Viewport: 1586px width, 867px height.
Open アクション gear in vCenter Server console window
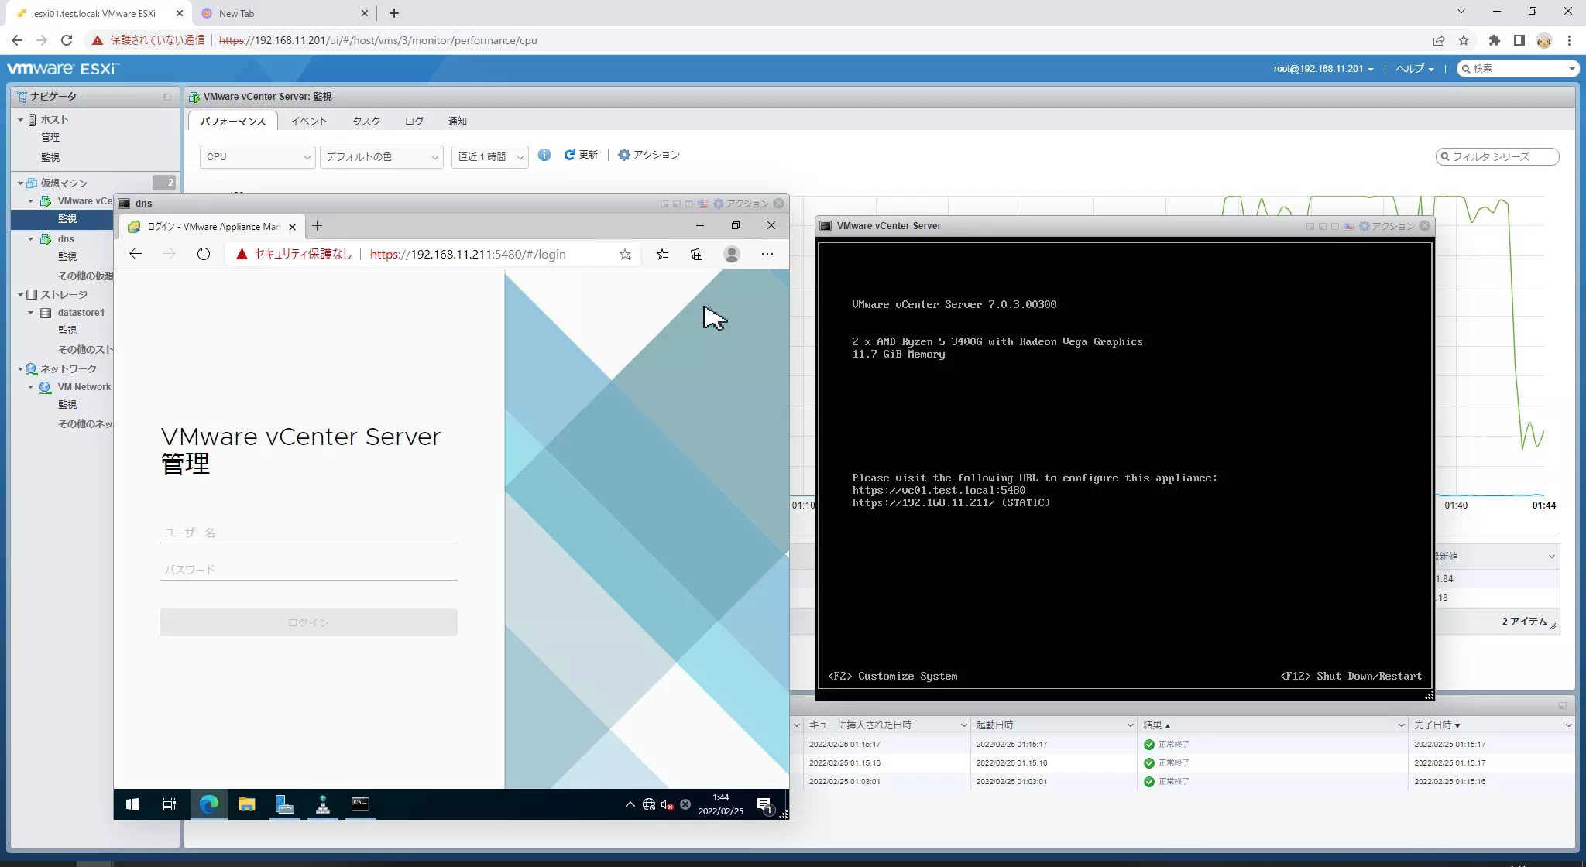(x=1387, y=226)
